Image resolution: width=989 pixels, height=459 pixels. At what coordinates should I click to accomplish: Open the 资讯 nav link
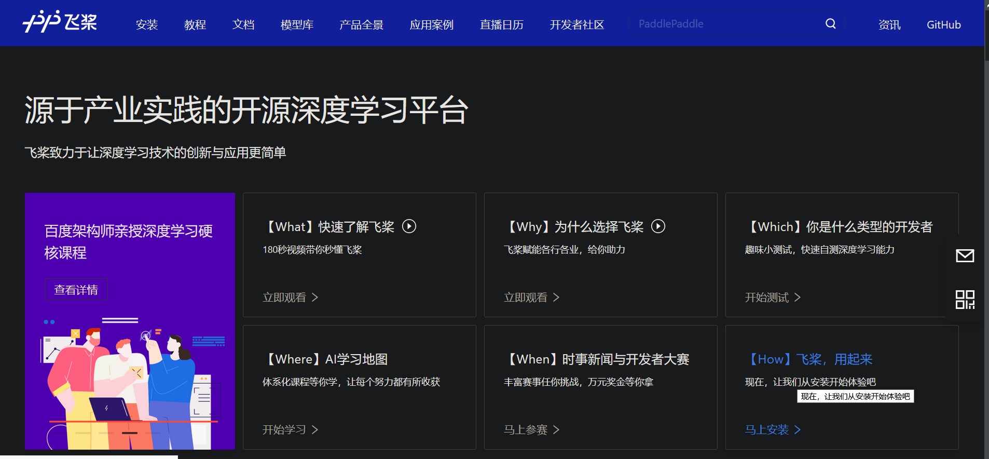tap(889, 24)
